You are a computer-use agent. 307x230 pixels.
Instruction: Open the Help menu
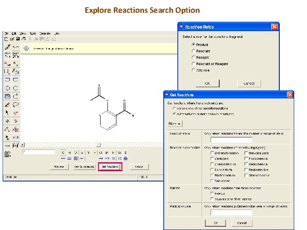point(57,34)
